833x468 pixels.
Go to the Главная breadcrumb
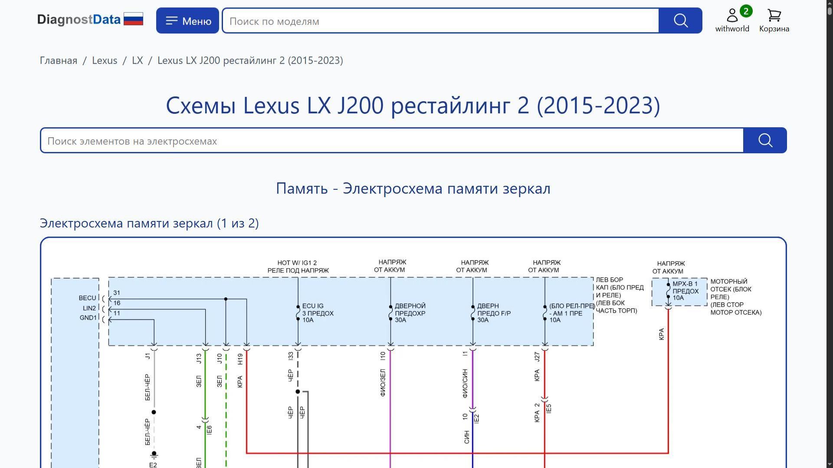59,60
